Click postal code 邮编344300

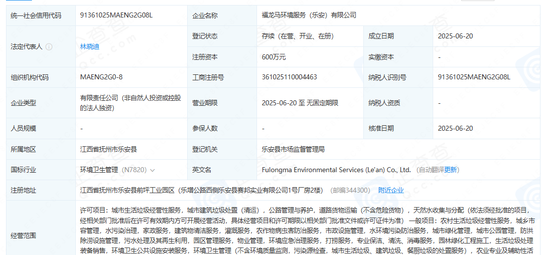coord(350,190)
